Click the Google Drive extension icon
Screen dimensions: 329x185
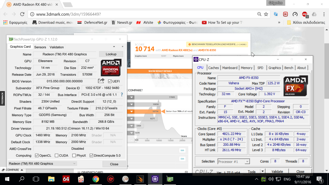[x=314, y=14]
